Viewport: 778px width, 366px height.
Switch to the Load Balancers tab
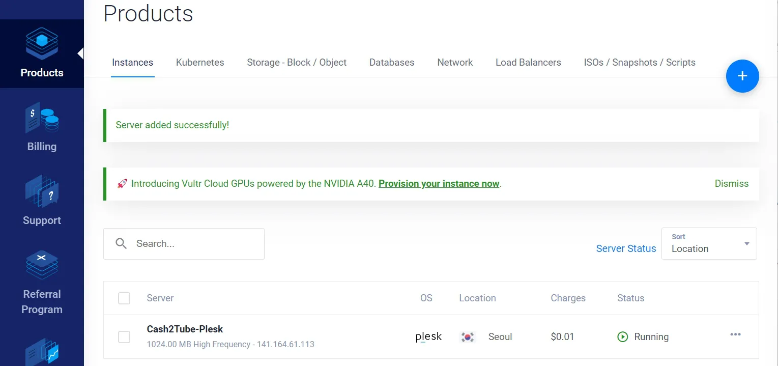[x=528, y=63]
